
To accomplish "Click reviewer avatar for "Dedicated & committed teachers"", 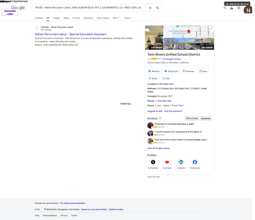I will (x=150, y=125).
